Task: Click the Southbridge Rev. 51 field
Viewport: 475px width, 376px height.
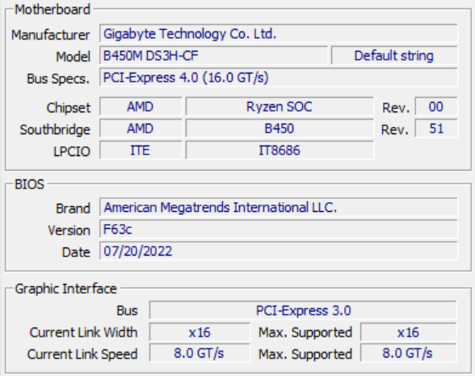Action: (x=436, y=129)
